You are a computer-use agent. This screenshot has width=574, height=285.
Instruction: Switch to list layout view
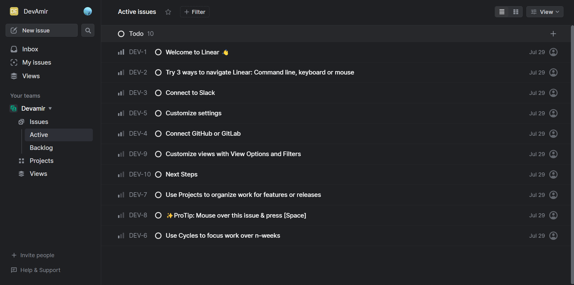pyautogui.click(x=502, y=12)
